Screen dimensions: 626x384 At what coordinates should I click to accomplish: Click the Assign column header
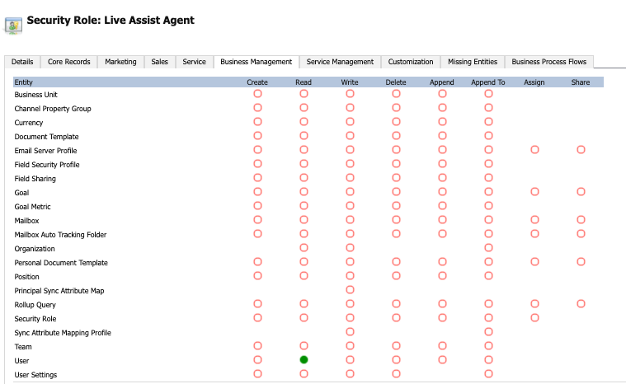pos(534,82)
